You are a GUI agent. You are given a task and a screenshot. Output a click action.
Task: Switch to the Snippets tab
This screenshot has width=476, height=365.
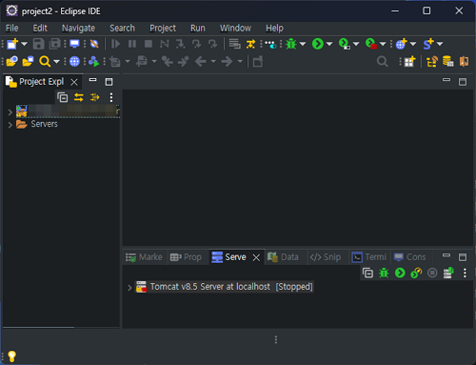[326, 257]
